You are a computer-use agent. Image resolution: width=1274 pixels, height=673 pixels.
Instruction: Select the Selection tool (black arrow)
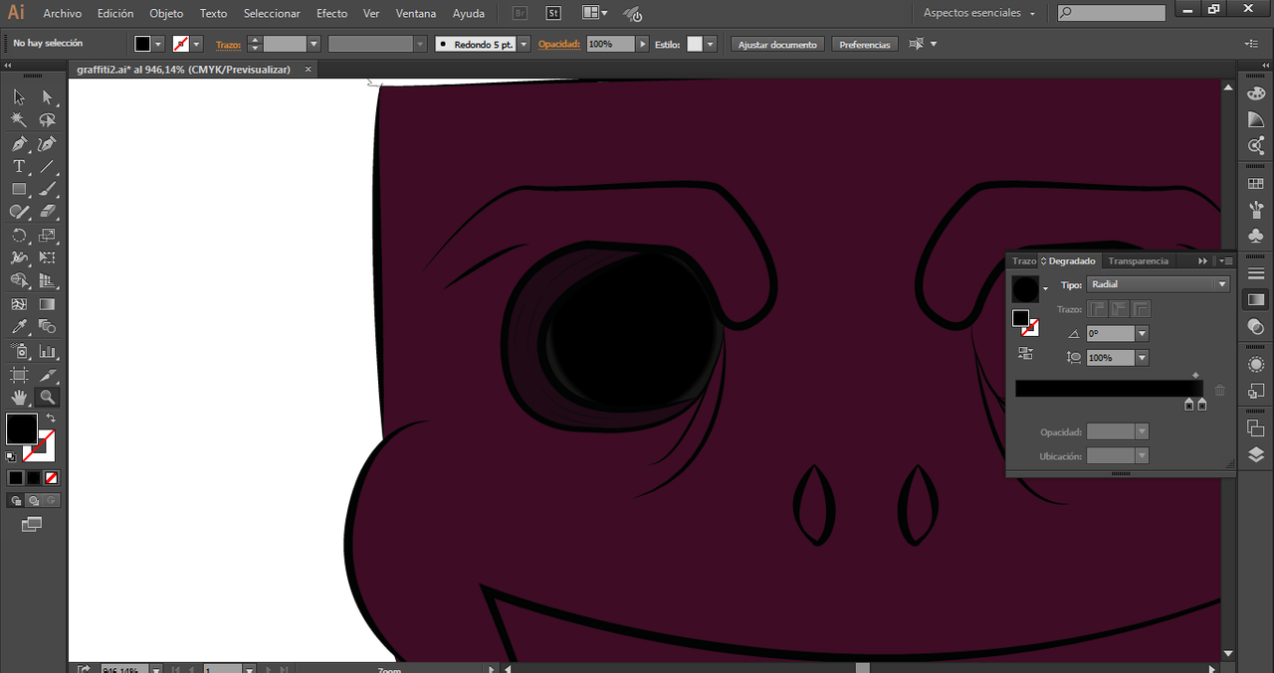[19, 96]
